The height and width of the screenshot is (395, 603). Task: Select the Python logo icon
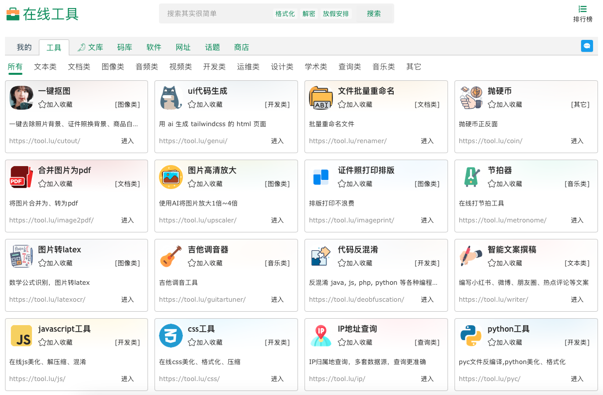(471, 336)
